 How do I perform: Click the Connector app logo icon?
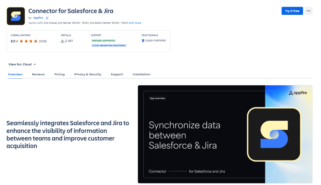coord(16,16)
